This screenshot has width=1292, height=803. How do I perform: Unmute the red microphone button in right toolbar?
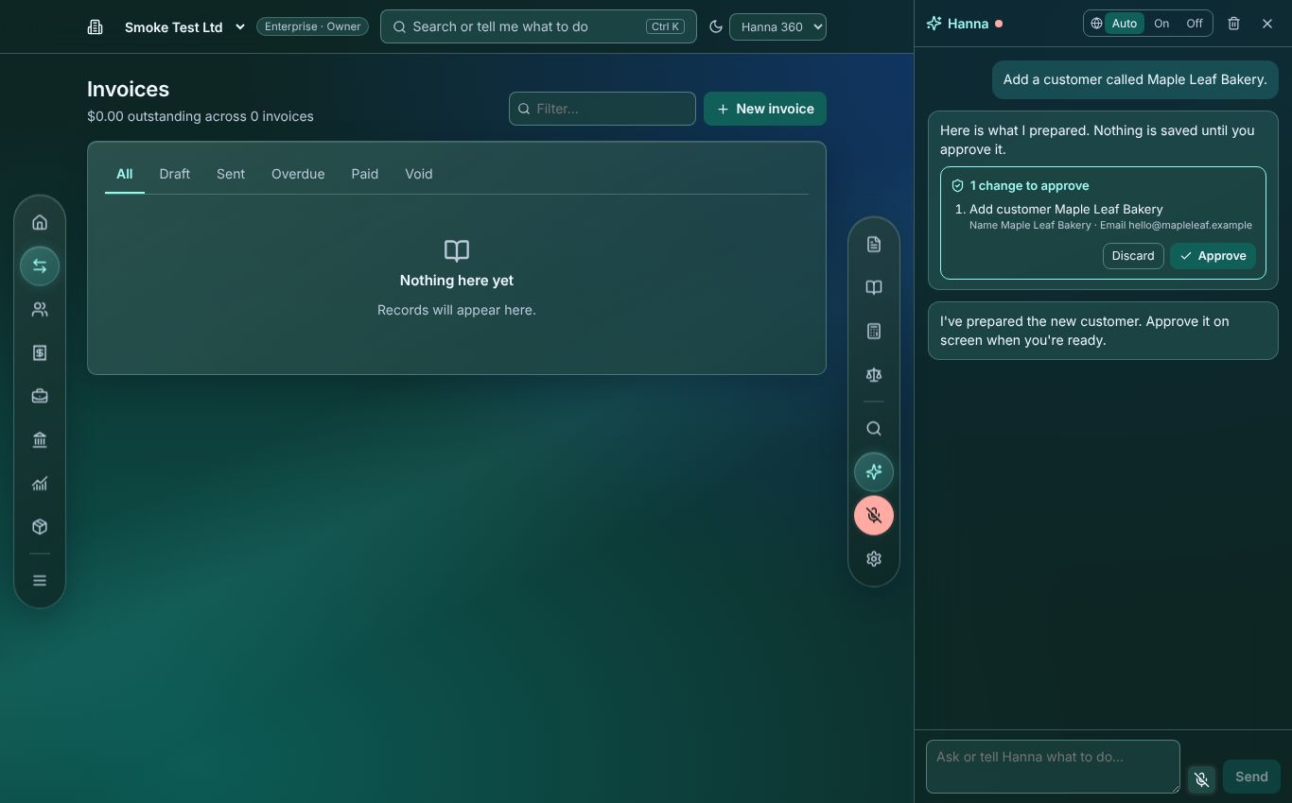tap(874, 516)
